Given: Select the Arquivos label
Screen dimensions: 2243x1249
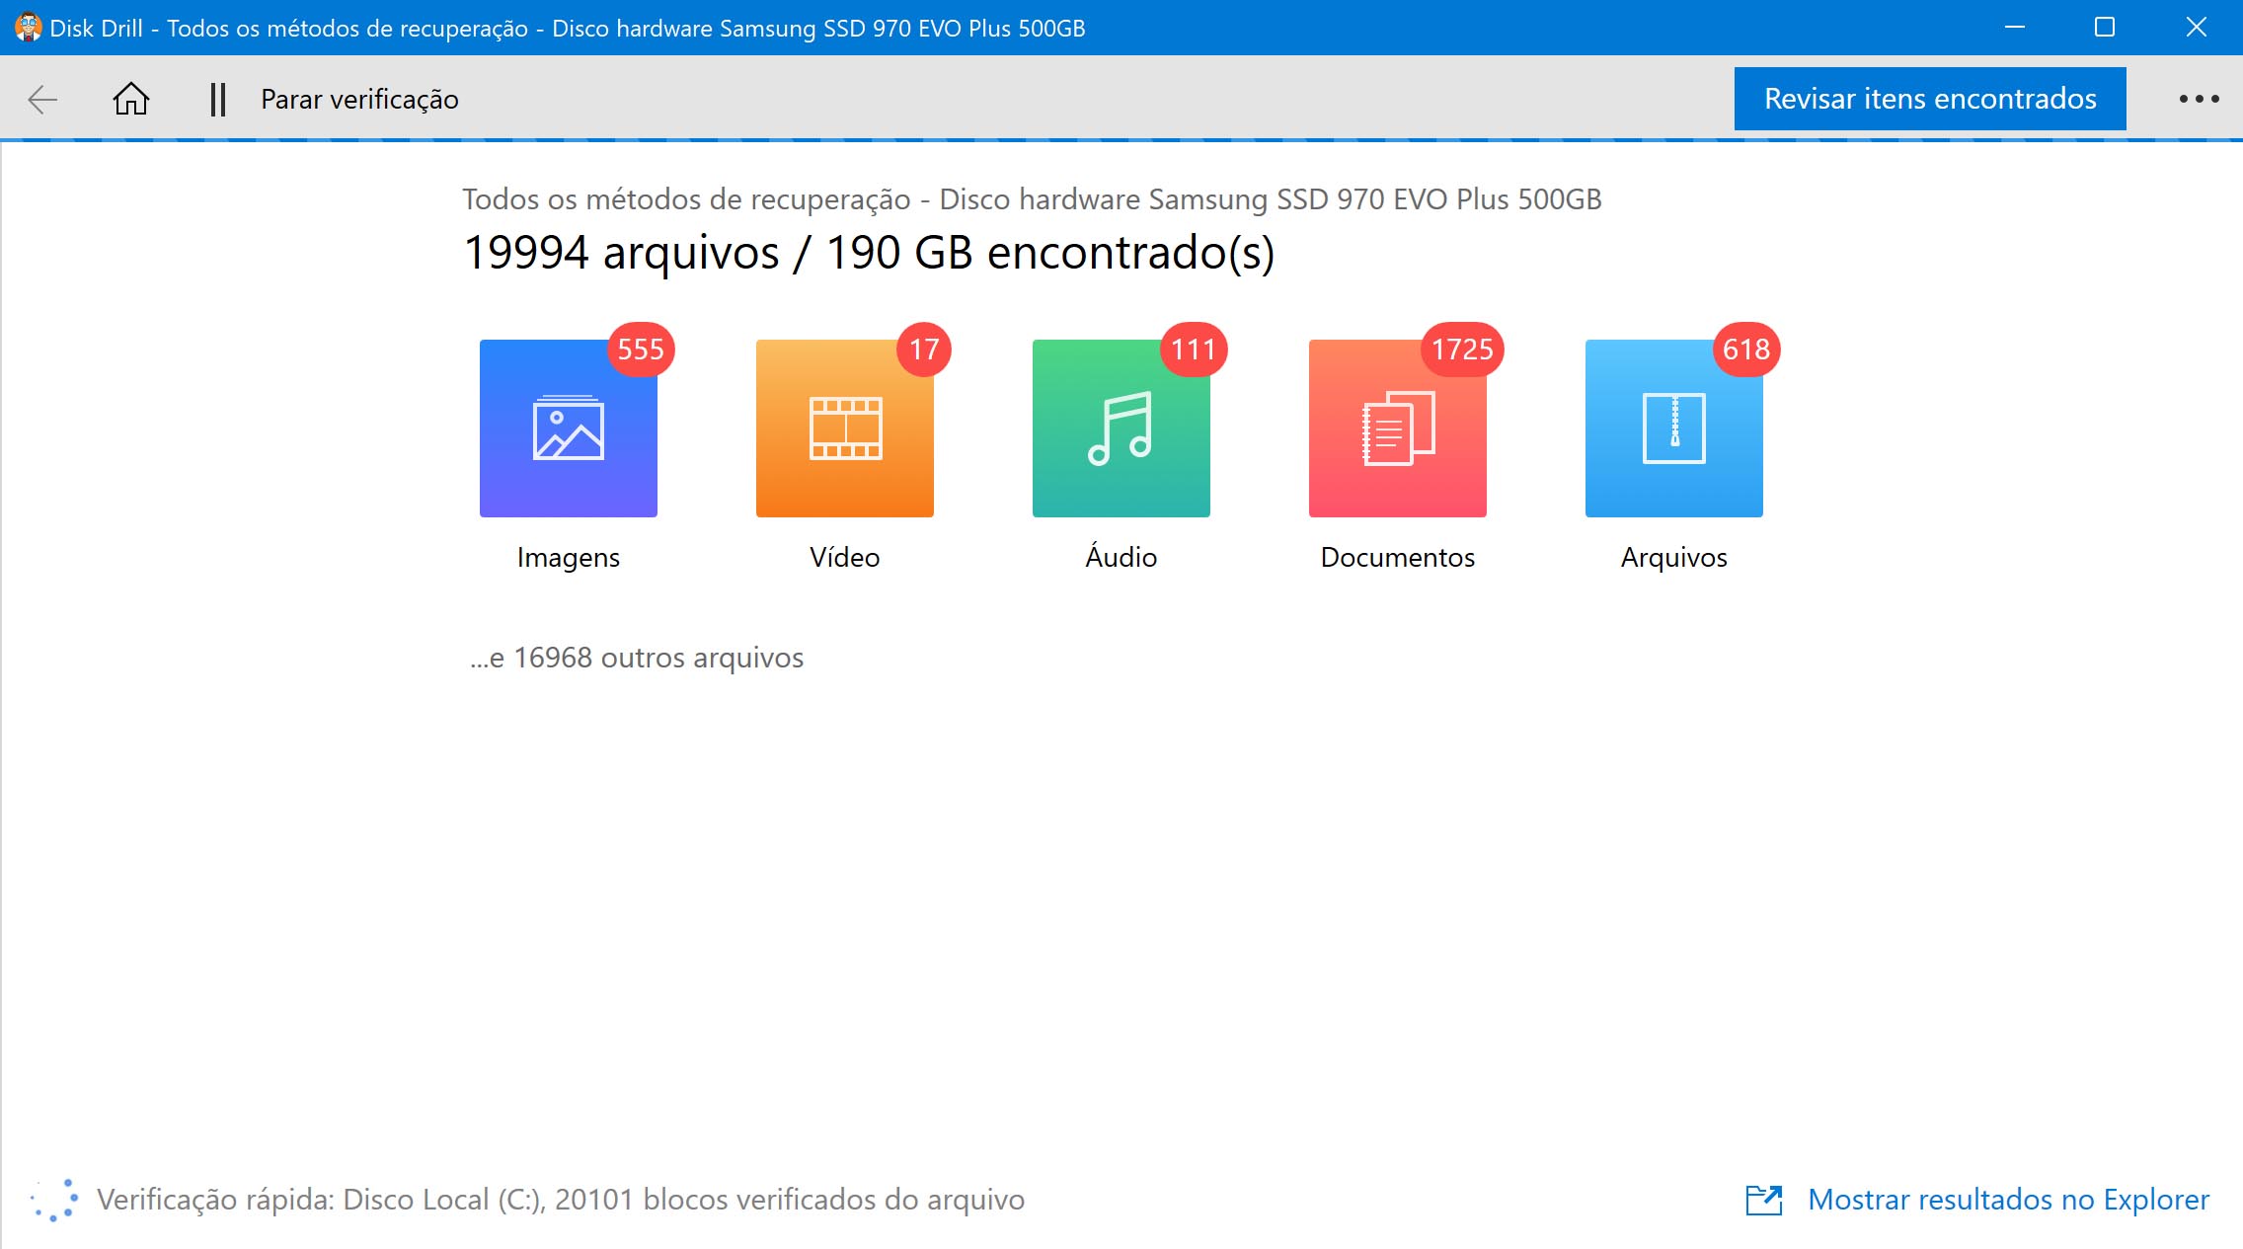Looking at the screenshot, I should tap(1674, 558).
